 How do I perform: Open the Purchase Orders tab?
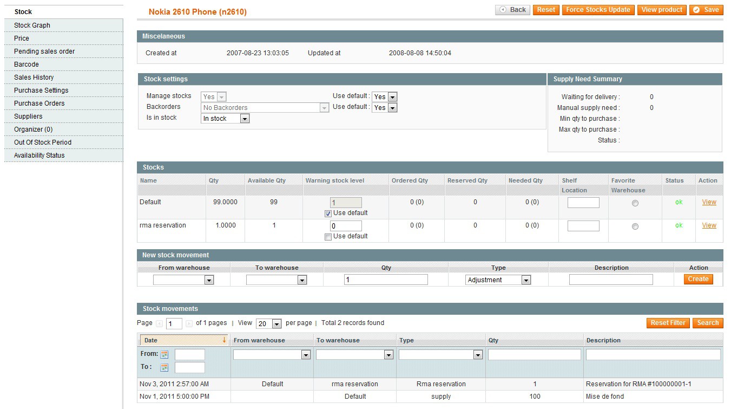click(x=64, y=103)
